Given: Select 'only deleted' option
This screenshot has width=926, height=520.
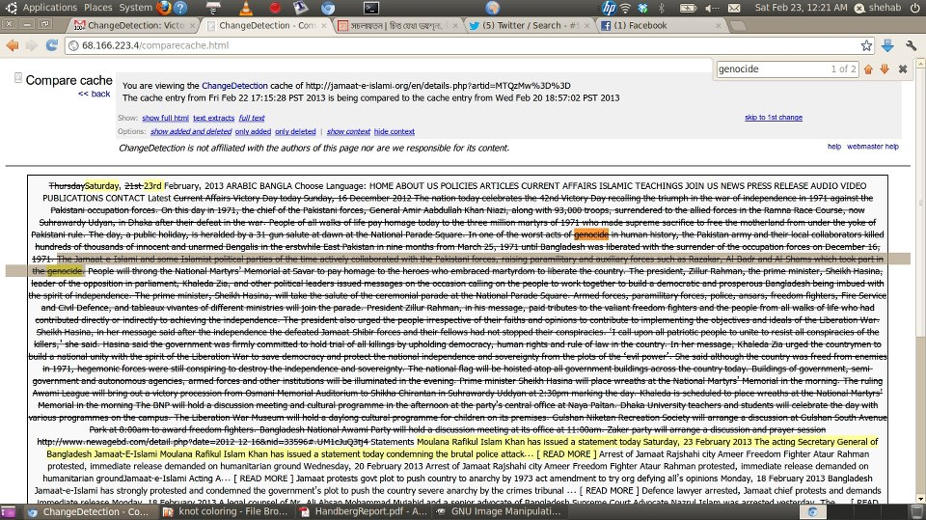Looking at the screenshot, I should (x=295, y=132).
